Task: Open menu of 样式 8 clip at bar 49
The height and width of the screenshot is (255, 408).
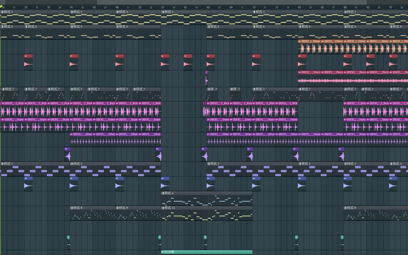Action: coord(117,208)
